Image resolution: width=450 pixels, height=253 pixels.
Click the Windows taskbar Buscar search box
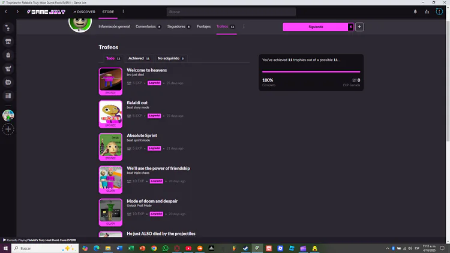coord(45,248)
